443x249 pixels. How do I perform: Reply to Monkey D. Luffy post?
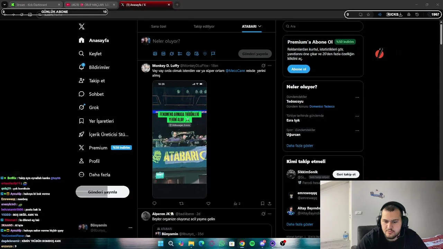pos(154,203)
